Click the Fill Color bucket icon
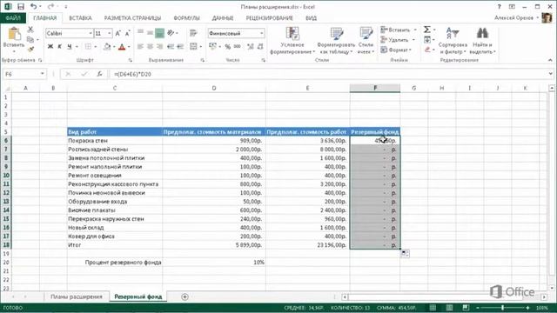This screenshot has height=313, width=557. (x=107, y=46)
